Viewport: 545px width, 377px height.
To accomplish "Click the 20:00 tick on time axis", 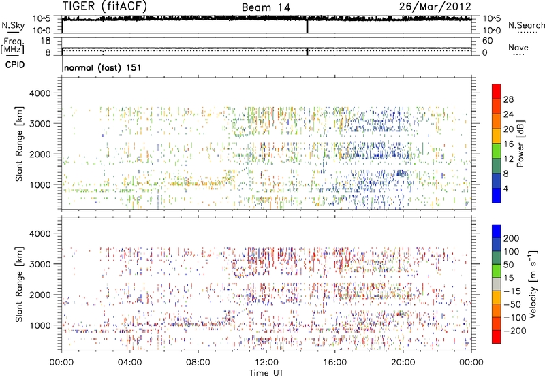I will 403,362.
